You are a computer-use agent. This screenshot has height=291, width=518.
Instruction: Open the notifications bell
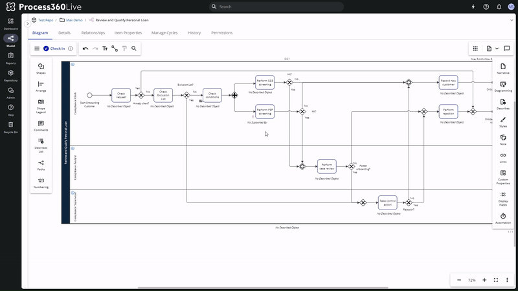(x=498, y=6)
